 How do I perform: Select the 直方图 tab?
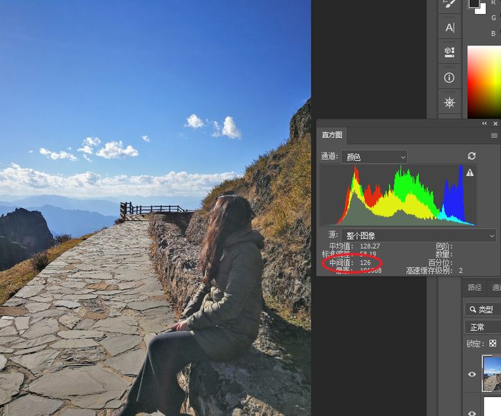332,135
